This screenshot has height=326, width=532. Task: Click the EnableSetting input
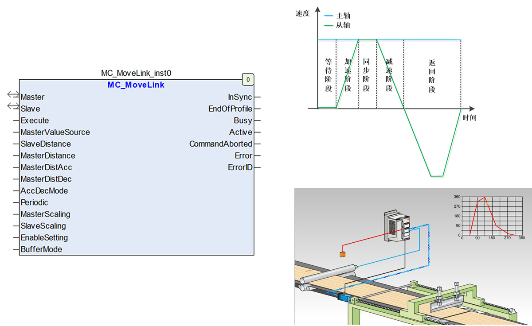[x=44, y=238]
